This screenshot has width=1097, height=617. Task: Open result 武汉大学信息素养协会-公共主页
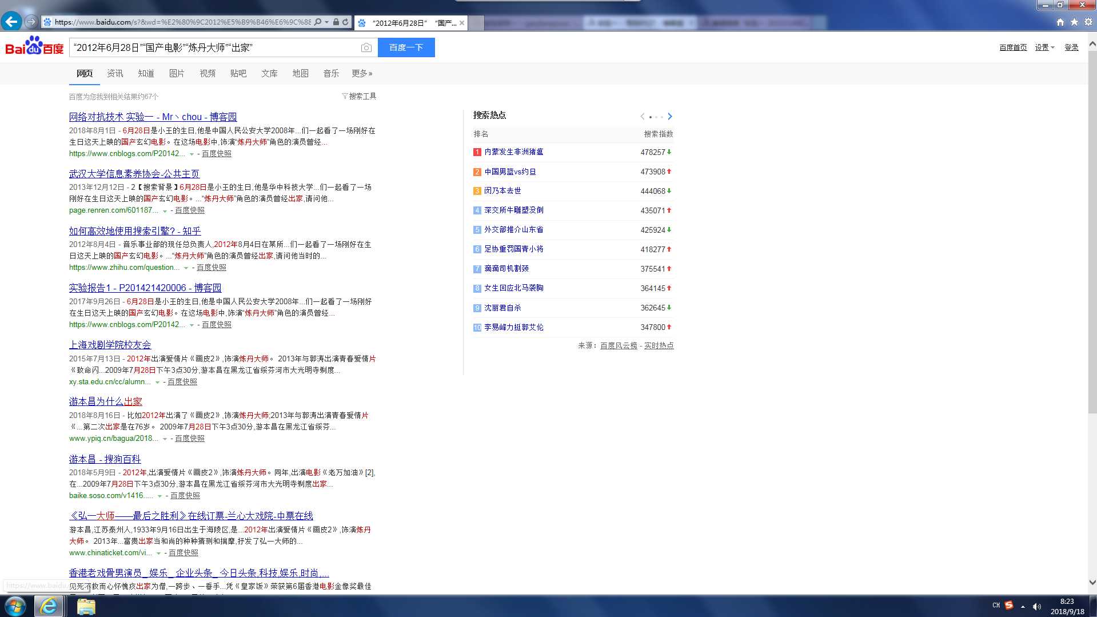coord(134,173)
